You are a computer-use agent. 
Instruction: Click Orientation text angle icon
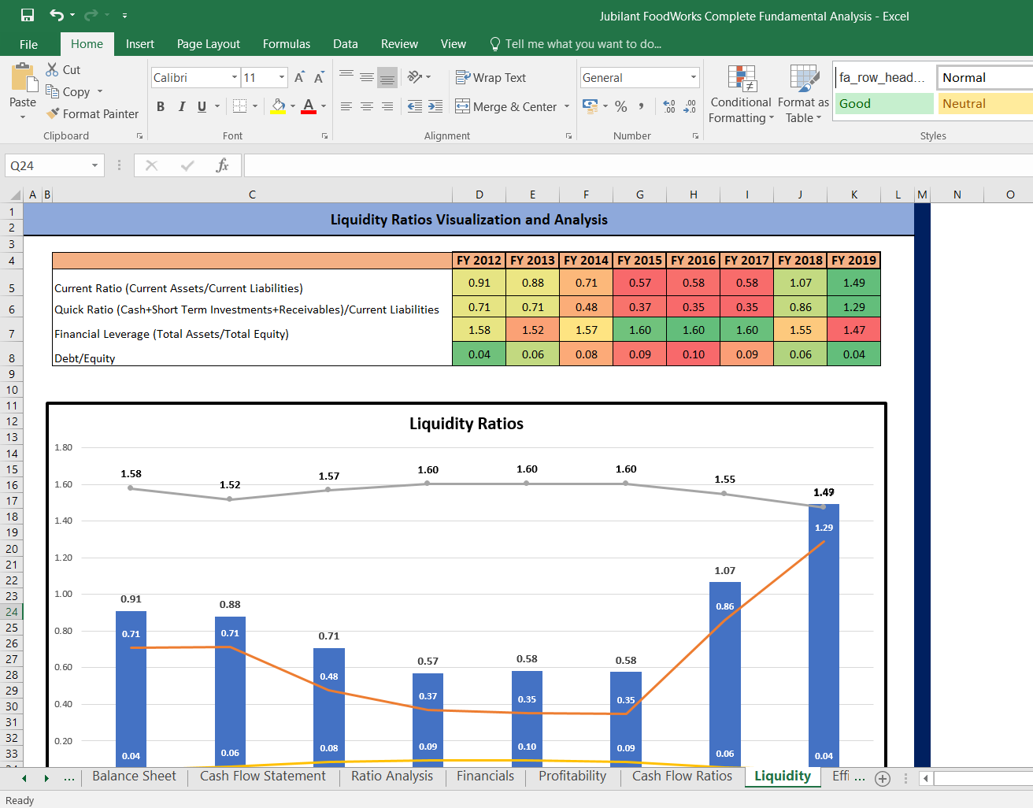(x=415, y=77)
